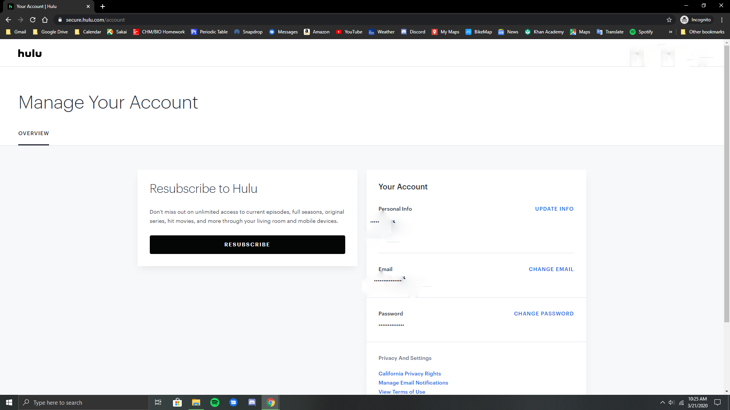Show hidden system tray icons
730x410 pixels.
pos(662,402)
